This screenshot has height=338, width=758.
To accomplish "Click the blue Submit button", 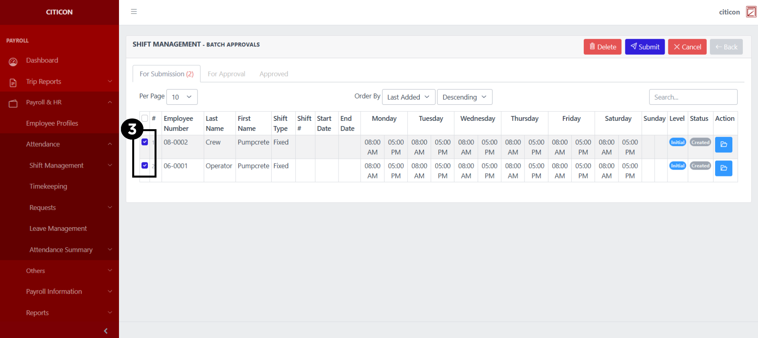I will 644,47.
